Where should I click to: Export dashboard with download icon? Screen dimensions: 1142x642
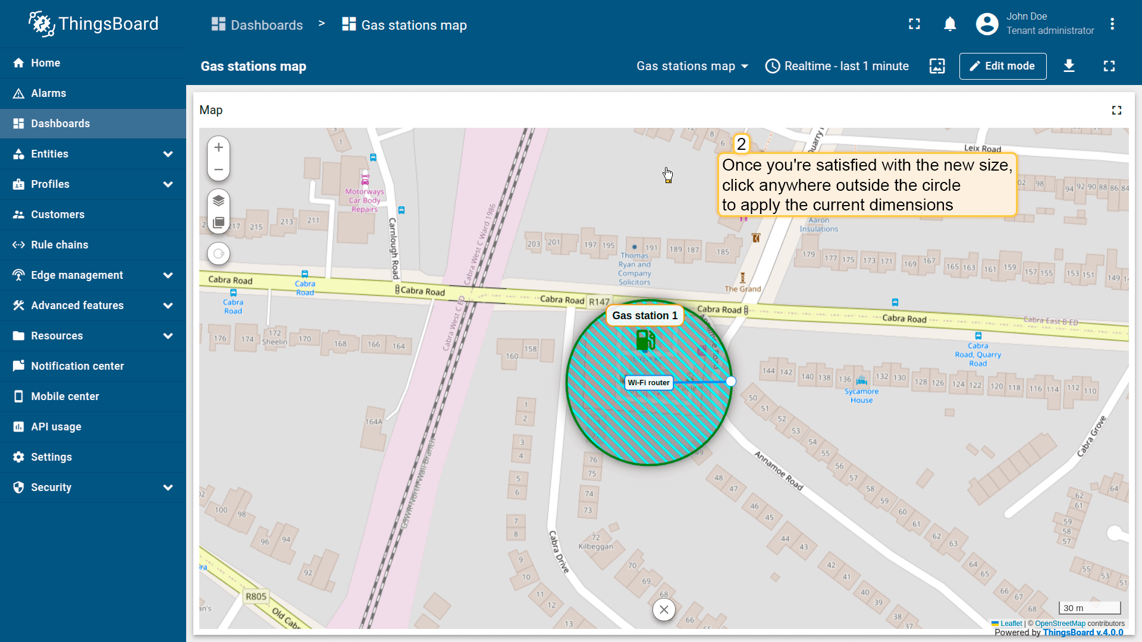1069,66
